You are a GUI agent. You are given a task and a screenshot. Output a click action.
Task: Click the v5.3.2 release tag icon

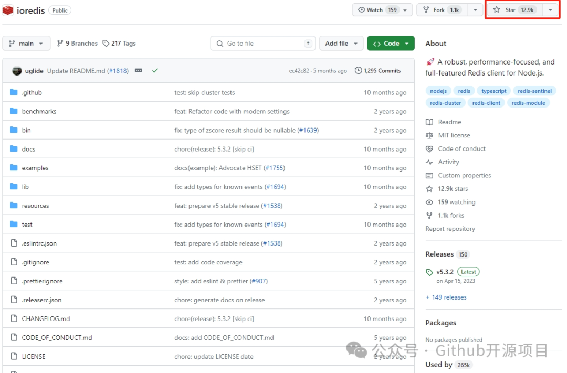tap(429, 272)
